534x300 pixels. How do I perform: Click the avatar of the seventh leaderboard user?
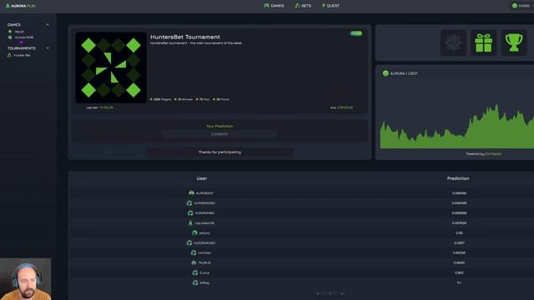click(x=194, y=253)
